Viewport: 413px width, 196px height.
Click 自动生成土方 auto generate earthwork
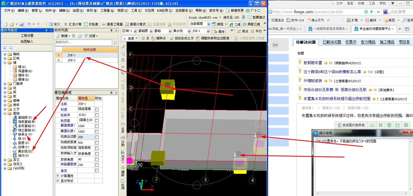point(182,38)
